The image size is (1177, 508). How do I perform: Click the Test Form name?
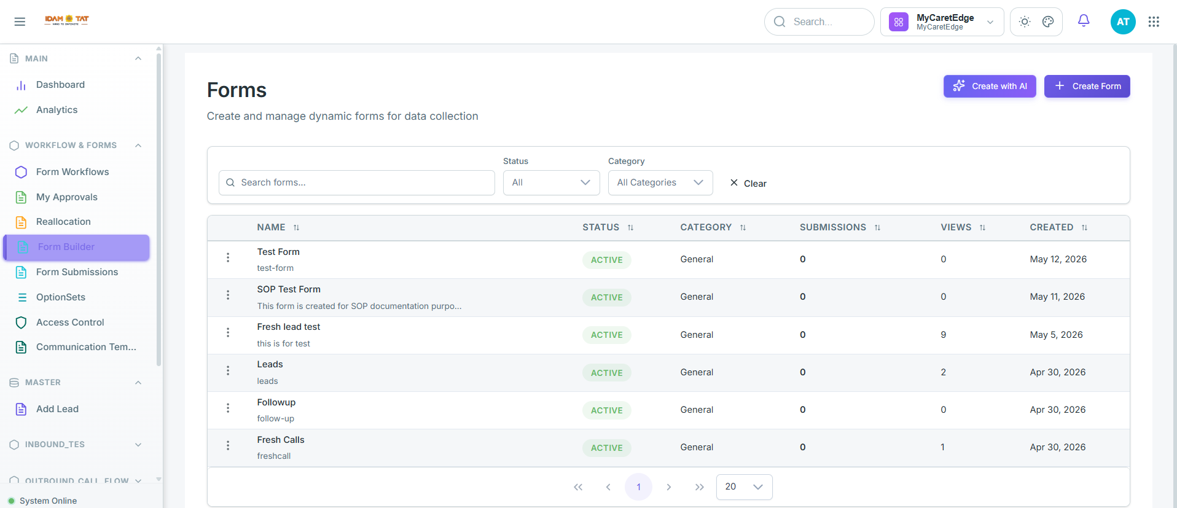[x=278, y=252]
